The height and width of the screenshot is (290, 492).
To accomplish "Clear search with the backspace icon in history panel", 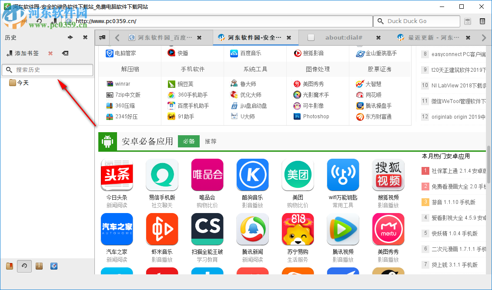I will (65, 53).
